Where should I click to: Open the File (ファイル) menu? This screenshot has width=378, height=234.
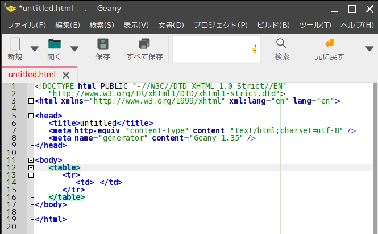pyautogui.click(x=26, y=25)
